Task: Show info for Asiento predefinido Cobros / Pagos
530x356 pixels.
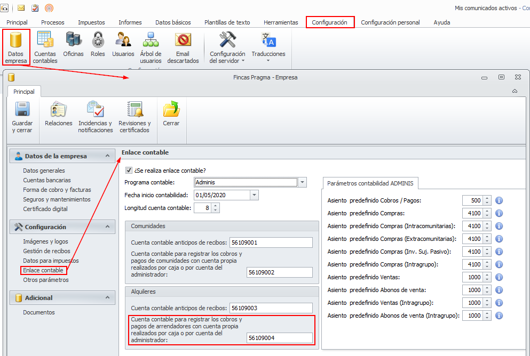Action: point(499,200)
